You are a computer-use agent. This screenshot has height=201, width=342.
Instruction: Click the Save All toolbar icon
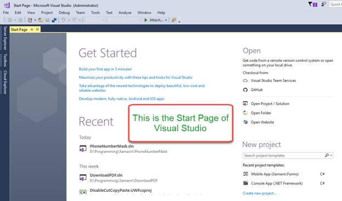tap(54, 20)
